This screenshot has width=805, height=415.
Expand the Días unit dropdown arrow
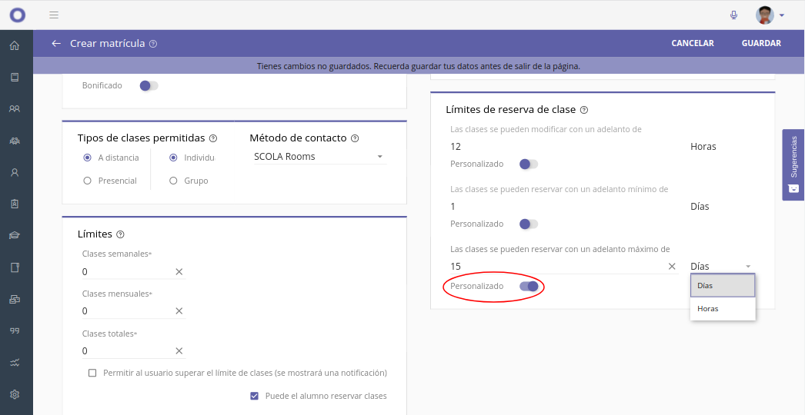pyautogui.click(x=747, y=267)
